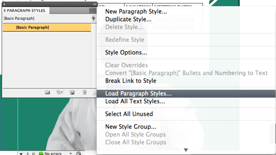
Task: Choose New Style Group...
Action: click(x=131, y=127)
